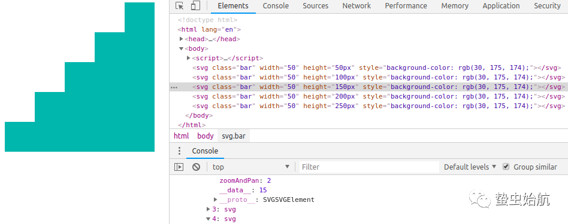Expand the 3: svg console entry
This screenshot has width=568, height=224.
click(x=209, y=209)
